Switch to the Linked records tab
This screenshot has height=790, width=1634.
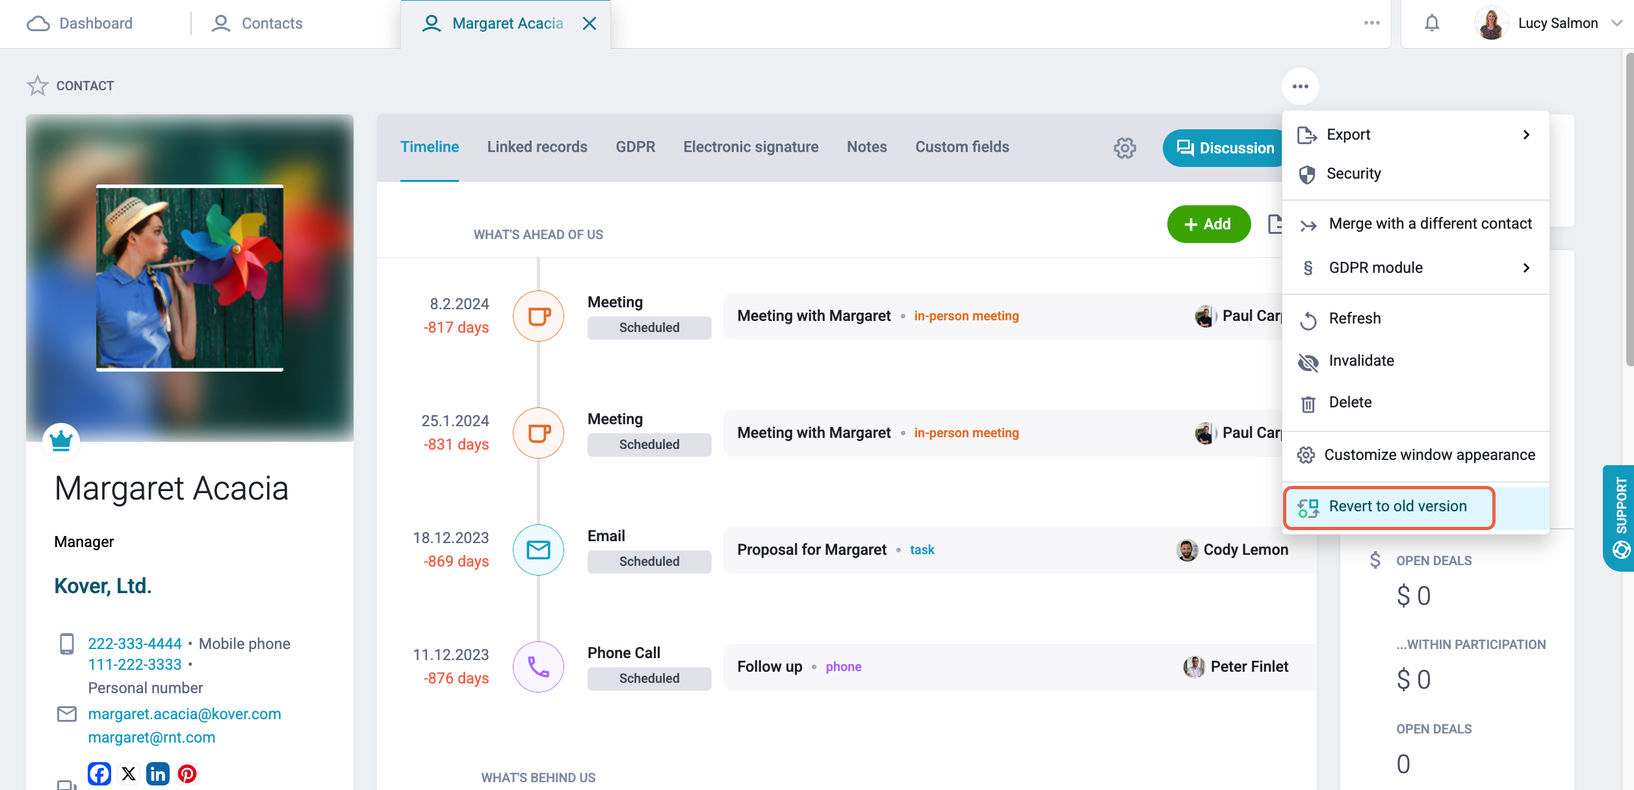coord(537,147)
